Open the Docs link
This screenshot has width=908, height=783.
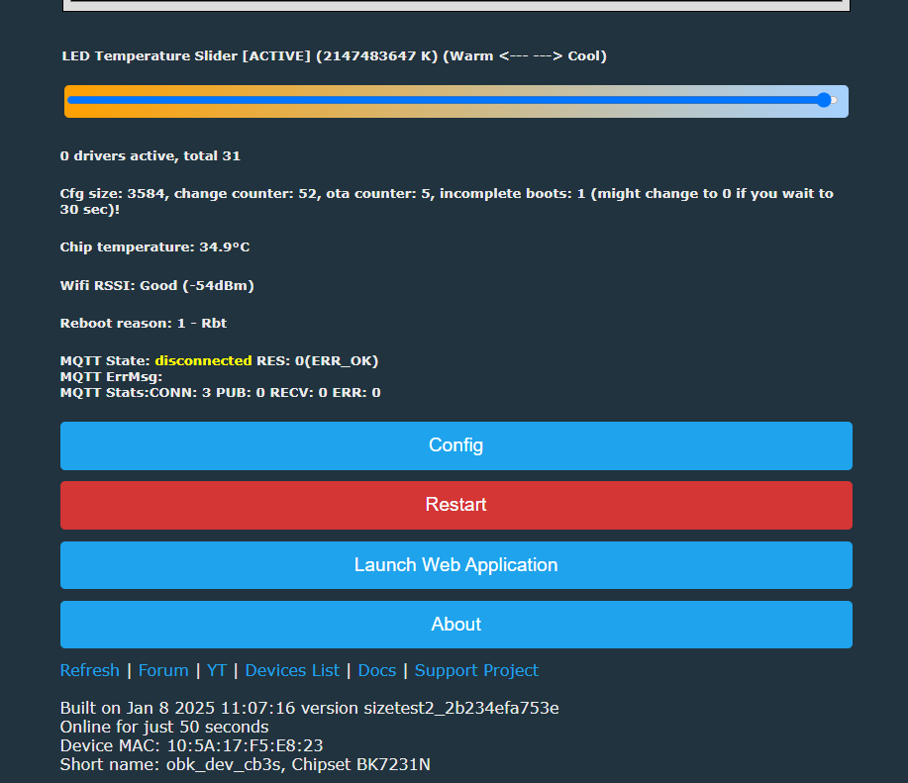(x=377, y=670)
